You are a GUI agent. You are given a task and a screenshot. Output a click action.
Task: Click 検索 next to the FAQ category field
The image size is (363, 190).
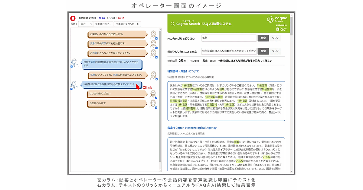click(x=263, y=38)
